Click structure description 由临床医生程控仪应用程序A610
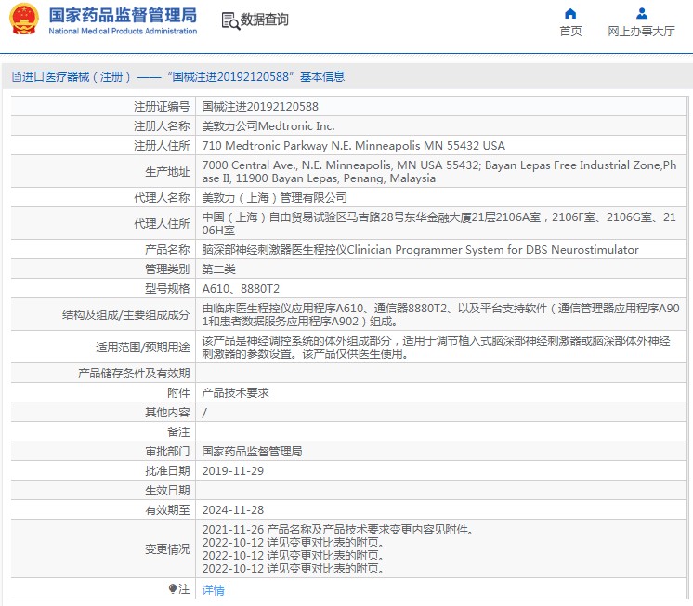Viewport: 693px width, 606px height. (440, 314)
